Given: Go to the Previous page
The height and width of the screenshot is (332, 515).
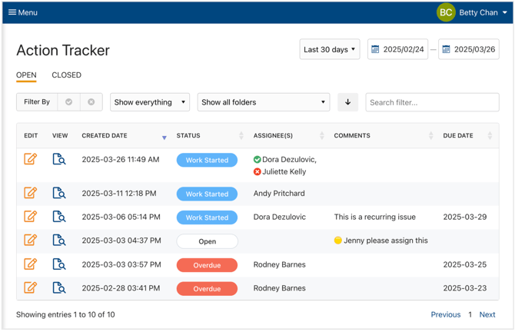Looking at the screenshot, I should click(x=445, y=314).
